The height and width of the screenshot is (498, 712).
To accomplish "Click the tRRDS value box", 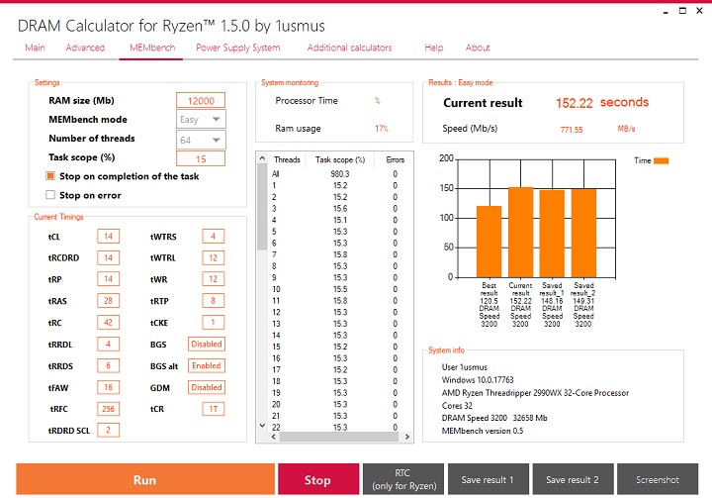I will tap(108, 365).
